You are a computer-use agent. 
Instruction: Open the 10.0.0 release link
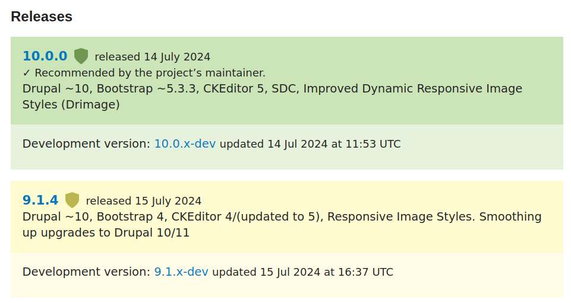pyautogui.click(x=45, y=56)
